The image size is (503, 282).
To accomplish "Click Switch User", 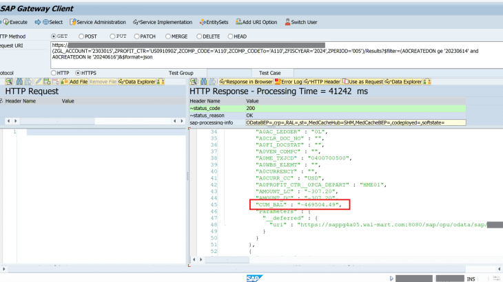I will click(301, 22).
